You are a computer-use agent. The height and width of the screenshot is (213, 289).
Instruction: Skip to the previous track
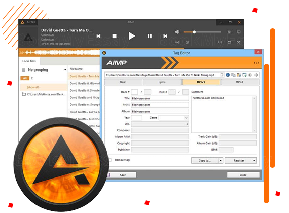tap(98, 36)
